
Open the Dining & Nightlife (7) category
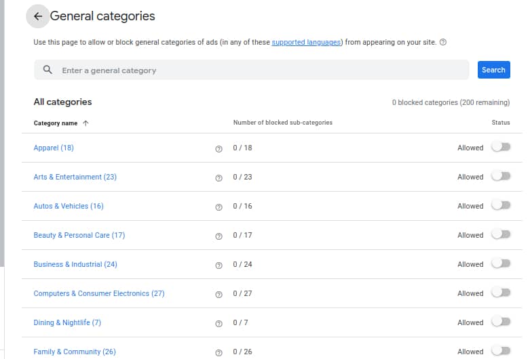(67, 322)
